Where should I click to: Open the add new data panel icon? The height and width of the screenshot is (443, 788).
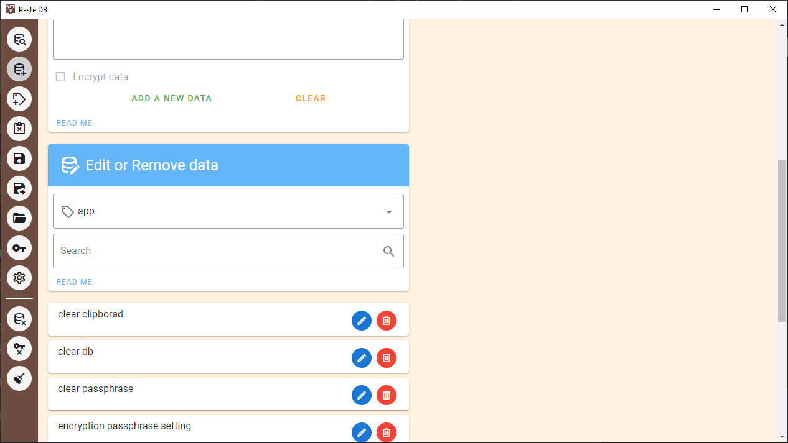(19, 69)
